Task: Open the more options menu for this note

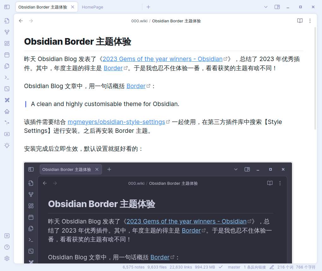Action: click(310, 21)
